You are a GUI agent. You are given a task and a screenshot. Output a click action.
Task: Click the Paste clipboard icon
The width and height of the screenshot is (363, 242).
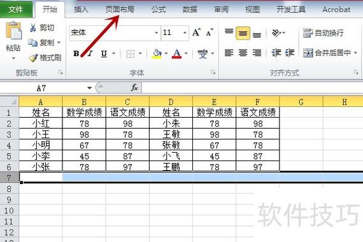(x=13, y=31)
